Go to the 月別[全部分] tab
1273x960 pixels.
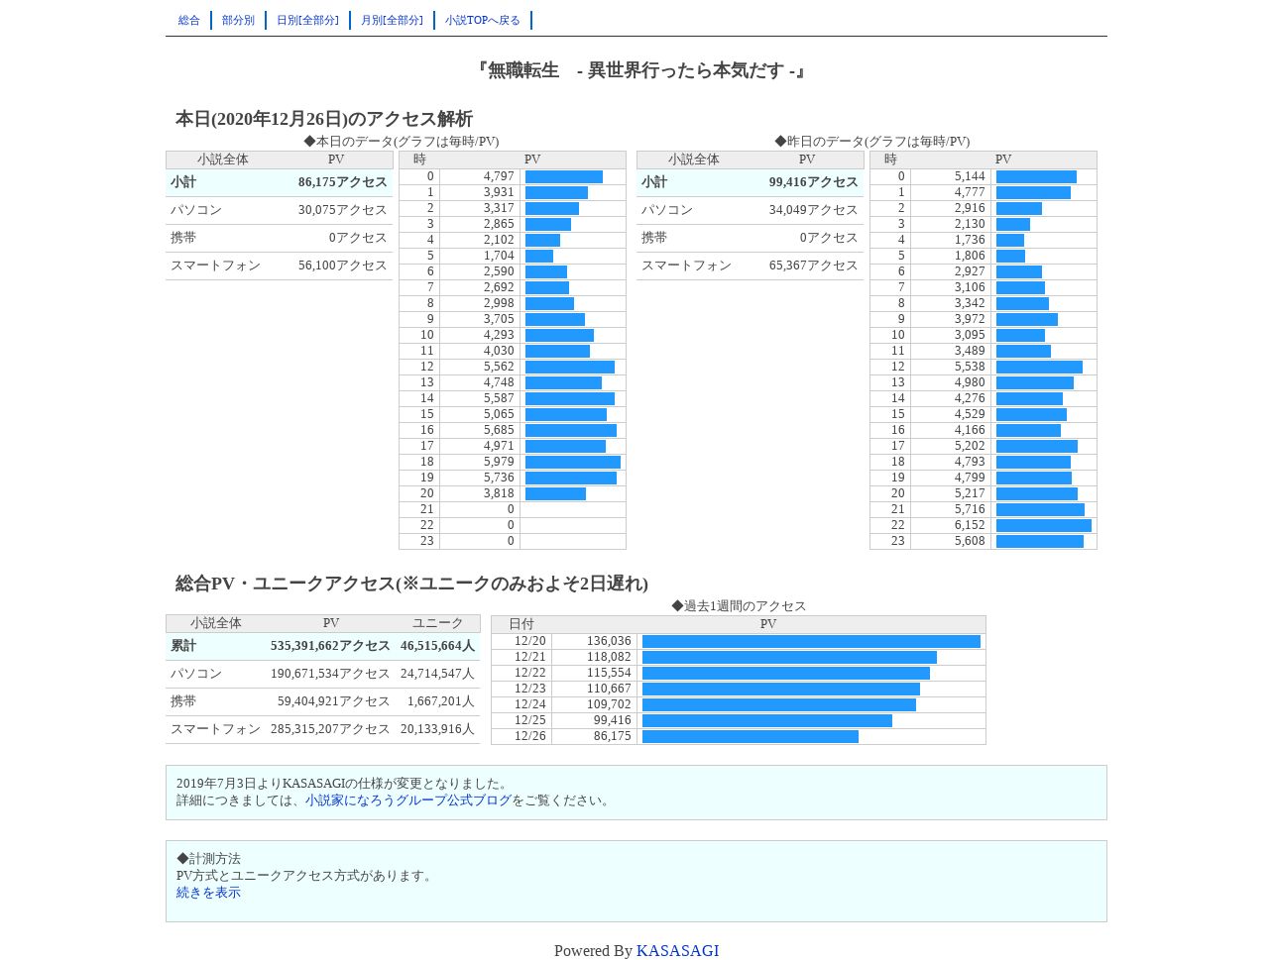point(392,20)
